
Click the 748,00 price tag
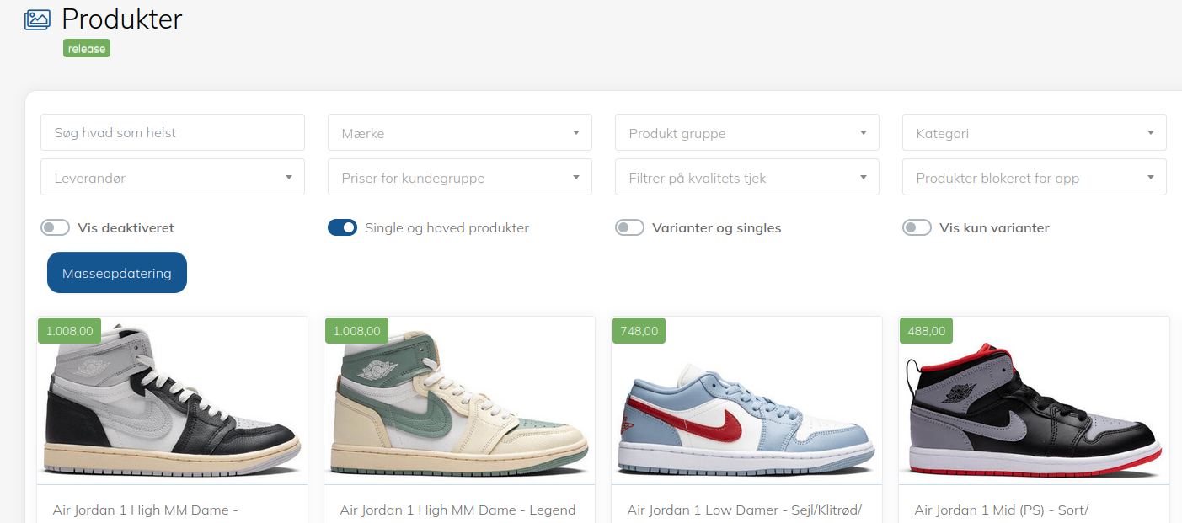point(639,330)
